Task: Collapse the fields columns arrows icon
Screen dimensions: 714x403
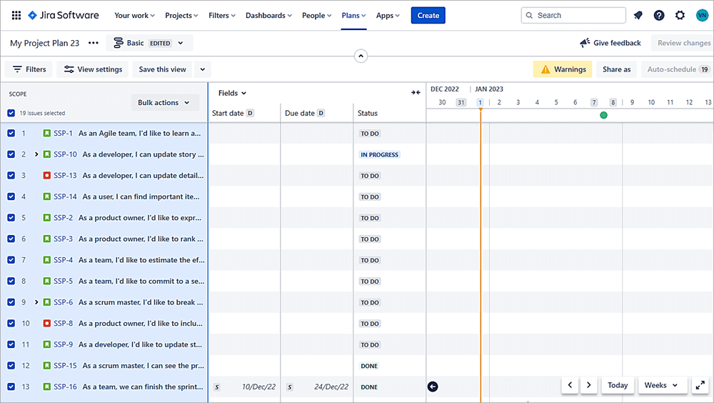Action: point(416,93)
